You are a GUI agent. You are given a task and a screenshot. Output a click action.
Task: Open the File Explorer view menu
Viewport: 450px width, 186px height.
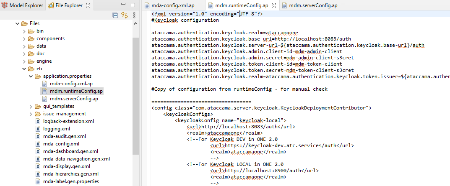coord(134,15)
